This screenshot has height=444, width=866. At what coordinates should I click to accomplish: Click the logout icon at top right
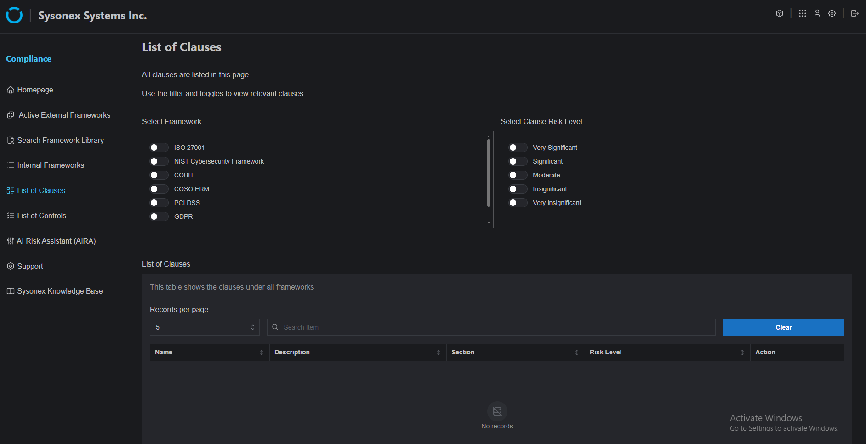coord(855,13)
